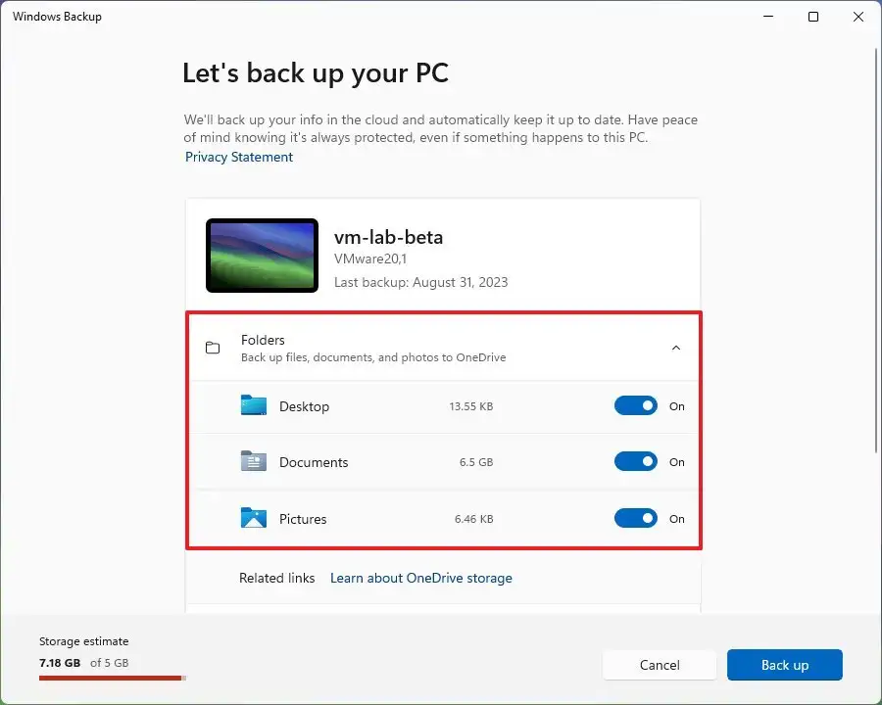Open Learn about OneDrive storage
The width and height of the screenshot is (882, 705).
(420, 578)
